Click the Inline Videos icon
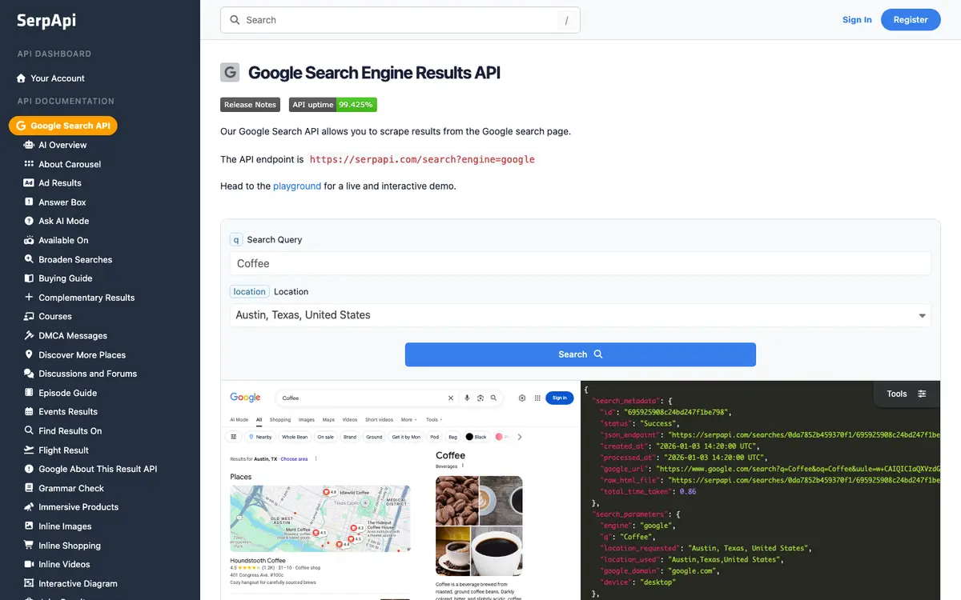The width and height of the screenshot is (961, 600). tap(29, 564)
